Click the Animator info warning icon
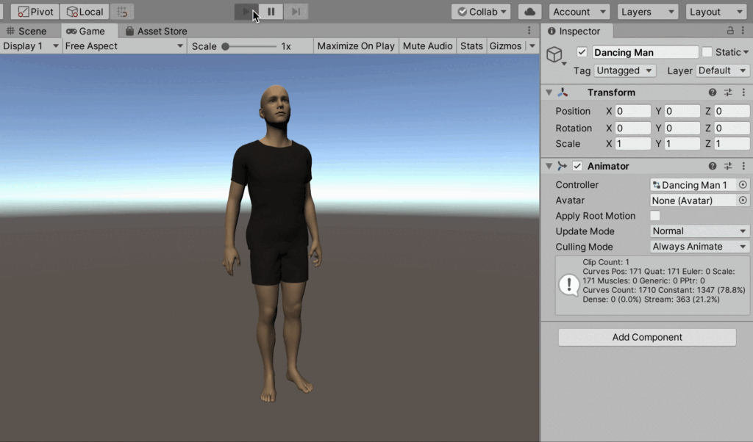 tap(569, 285)
